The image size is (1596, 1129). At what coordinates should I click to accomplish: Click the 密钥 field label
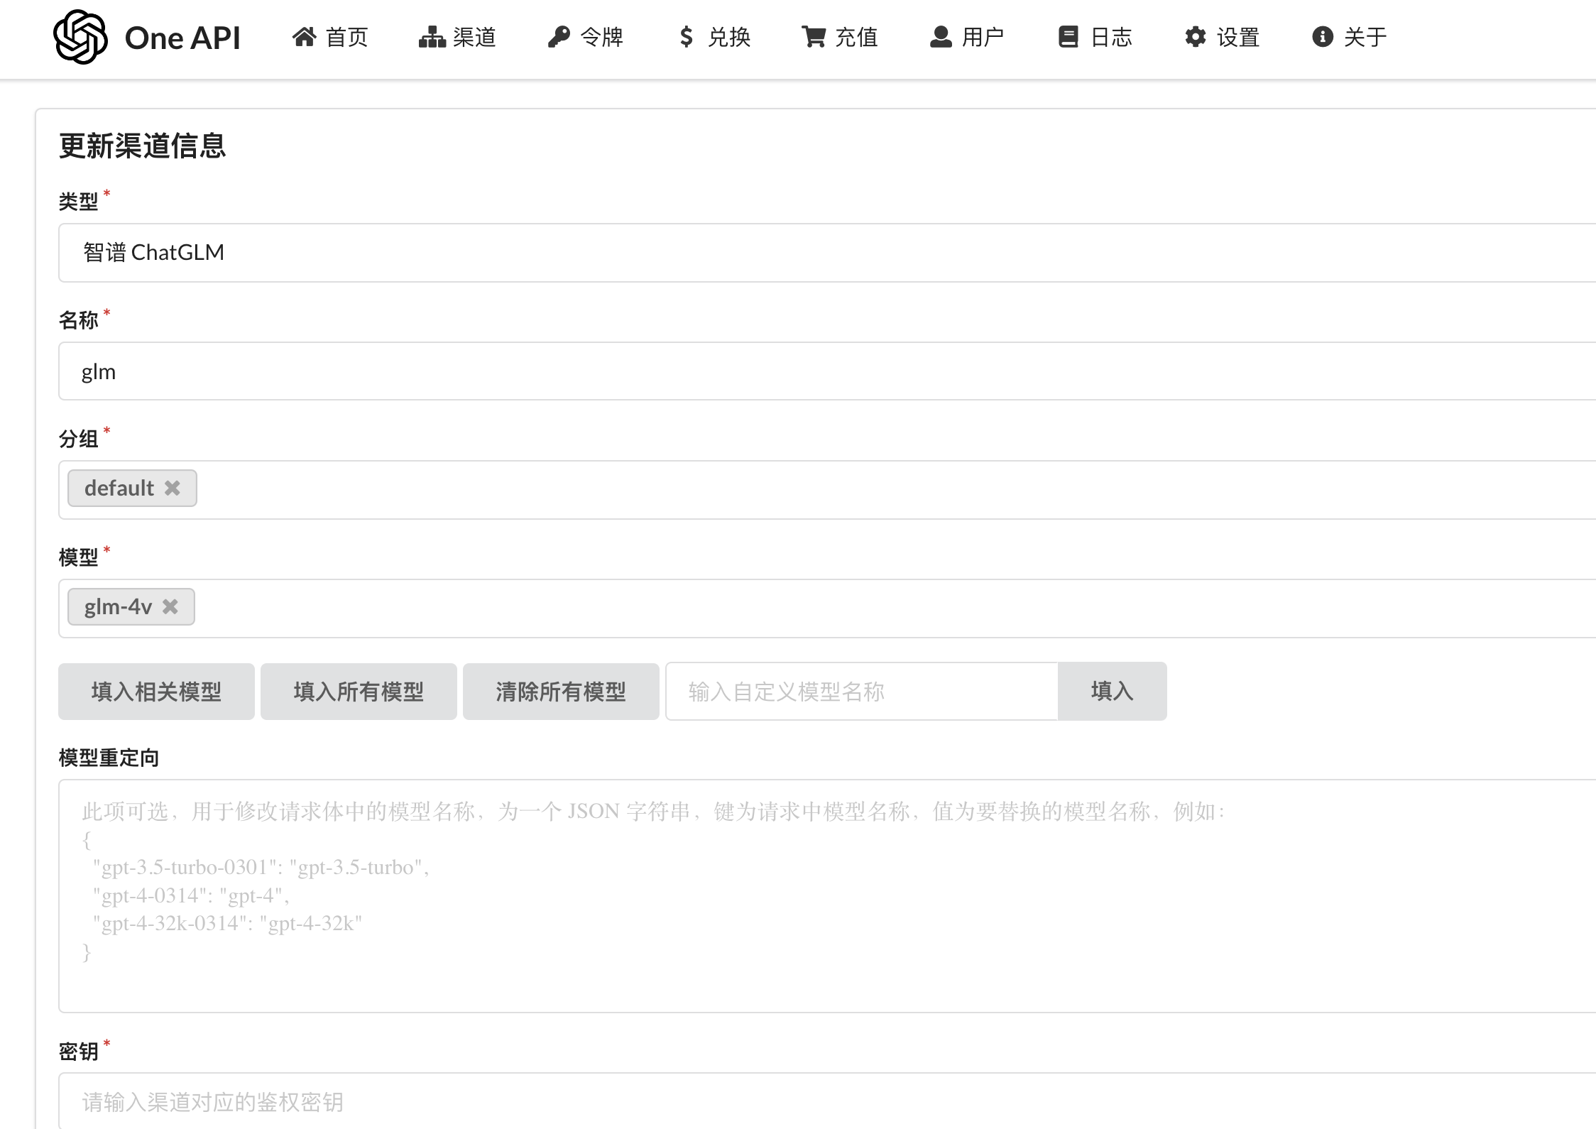coord(78,1052)
